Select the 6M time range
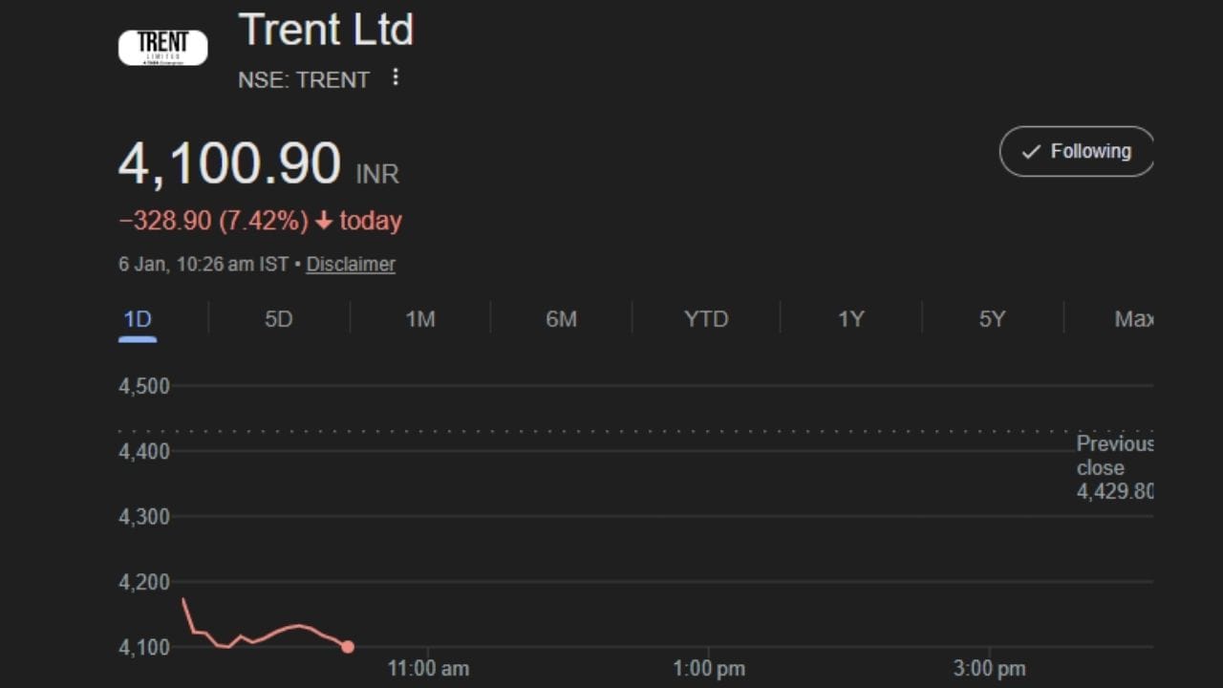 [562, 319]
